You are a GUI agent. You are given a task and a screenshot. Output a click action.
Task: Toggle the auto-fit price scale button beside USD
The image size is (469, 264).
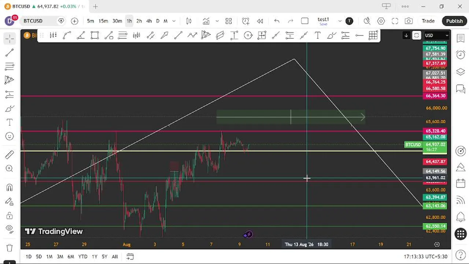[417, 35]
